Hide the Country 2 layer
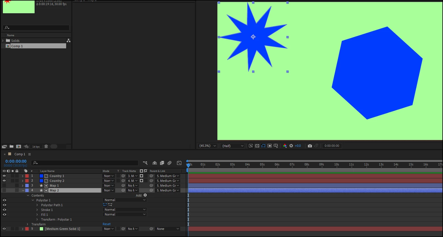This screenshot has height=237, width=443. pos(4,181)
